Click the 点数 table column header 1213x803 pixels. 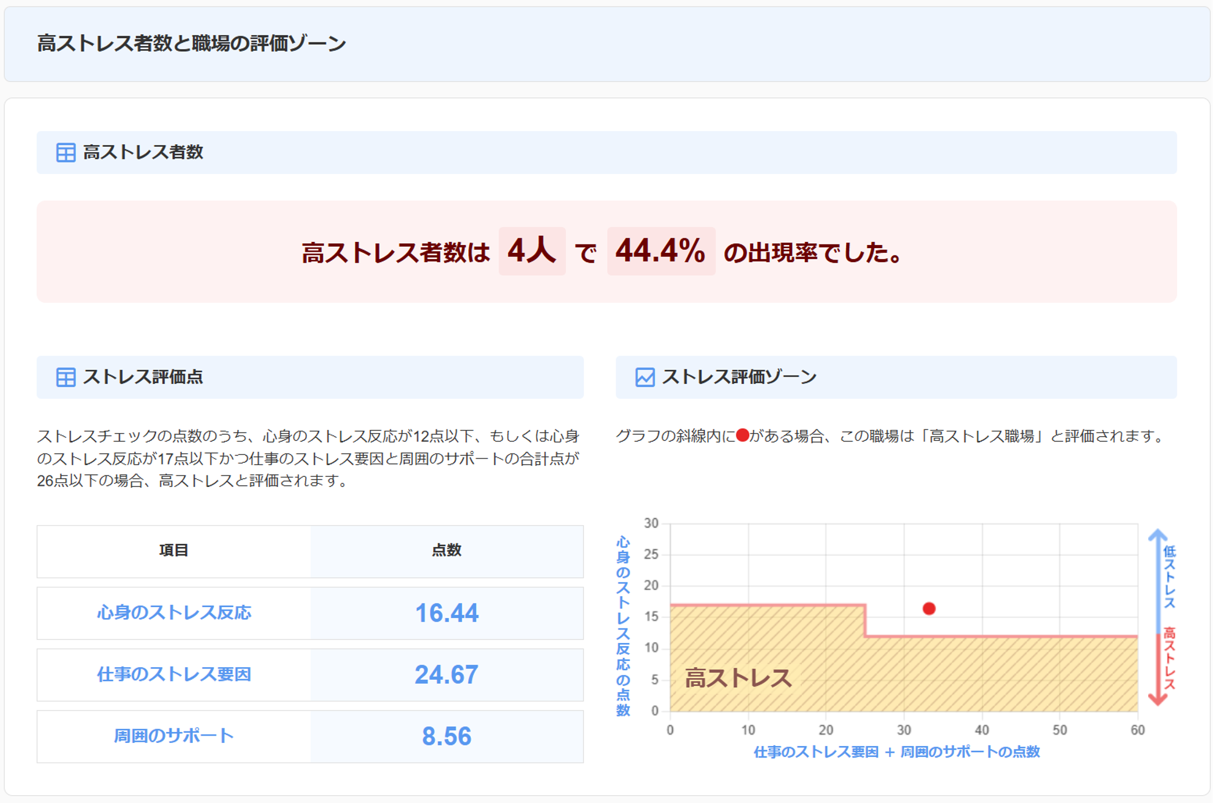(446, 551)
